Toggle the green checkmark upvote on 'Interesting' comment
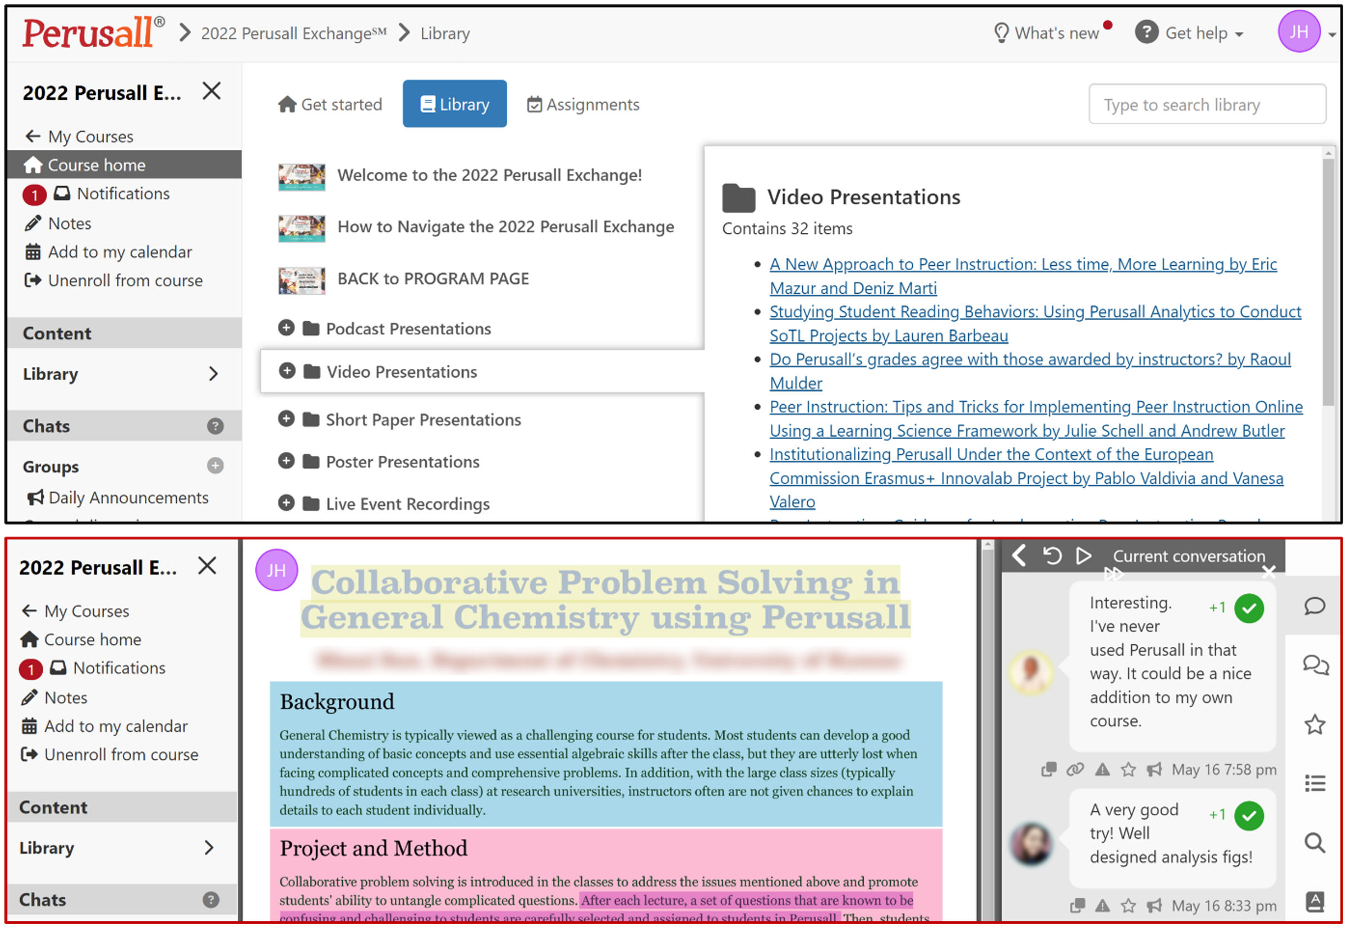 [x=1249, y=608]
